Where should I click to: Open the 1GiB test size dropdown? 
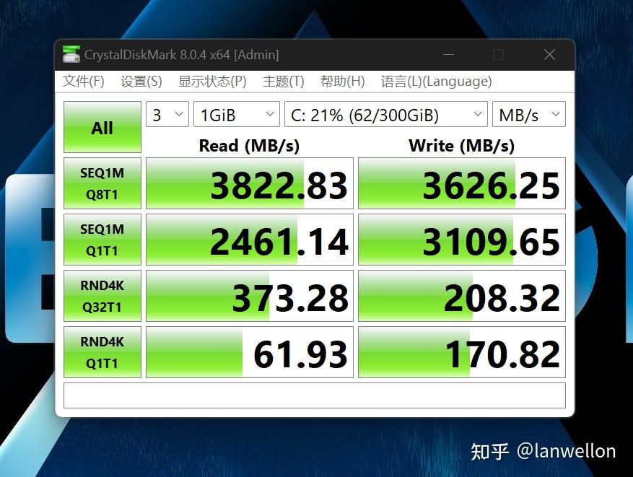coord(237,114)
